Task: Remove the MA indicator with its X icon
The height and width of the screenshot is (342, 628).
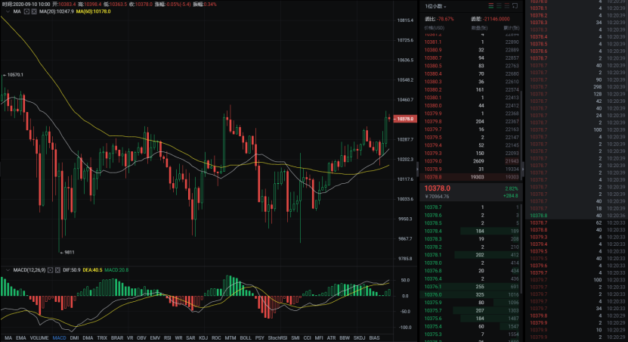Action: [x=34, y=11]
